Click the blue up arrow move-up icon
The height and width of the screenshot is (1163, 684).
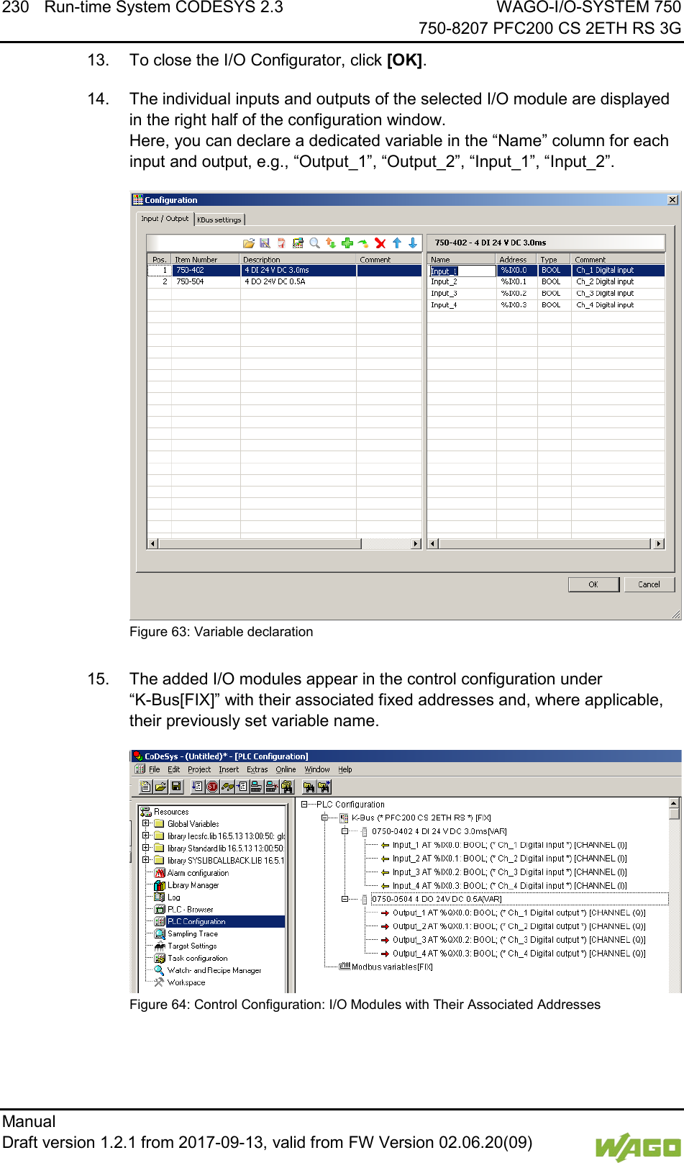[397, 243]
